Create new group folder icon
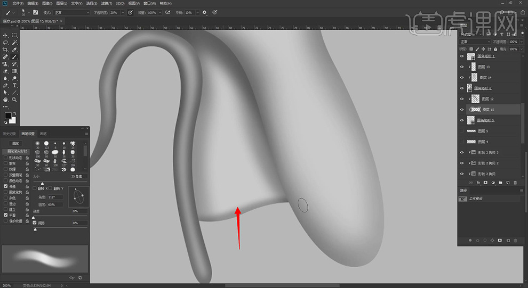Viewport: 528px width, 288px height. point(500,183)
